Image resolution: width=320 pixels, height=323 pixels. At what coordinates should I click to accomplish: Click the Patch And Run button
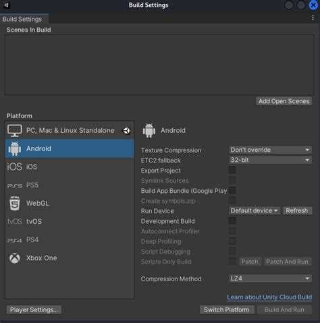pos(287,262)
